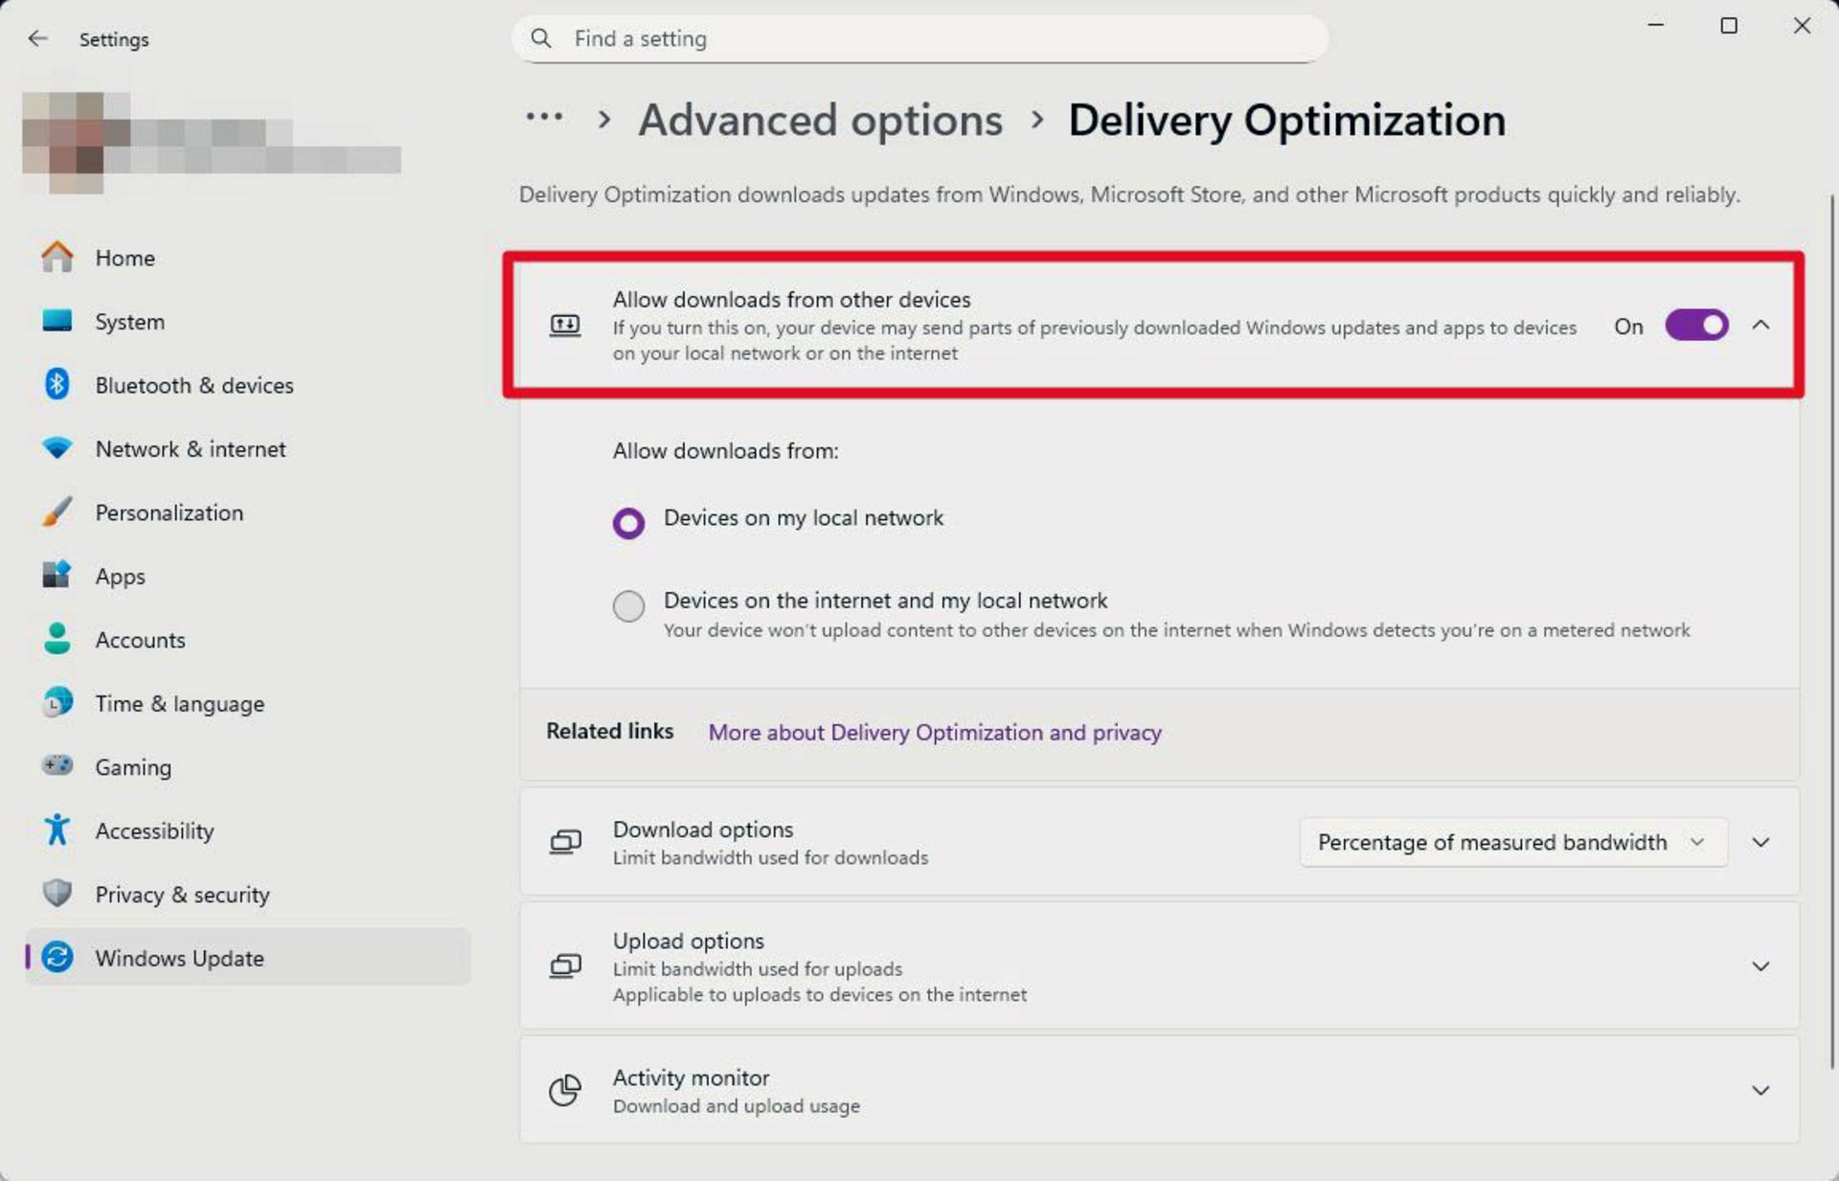Click the back arrow button
1839x1181 pixels.
pos(37,38)
